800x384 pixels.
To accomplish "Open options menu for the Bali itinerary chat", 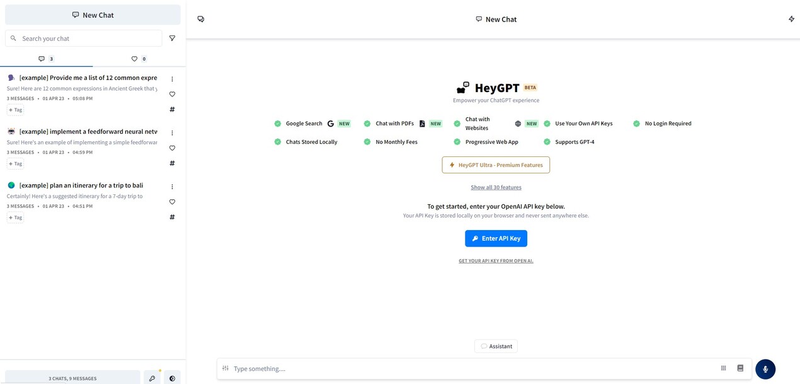I will click(x=172, y=187).
